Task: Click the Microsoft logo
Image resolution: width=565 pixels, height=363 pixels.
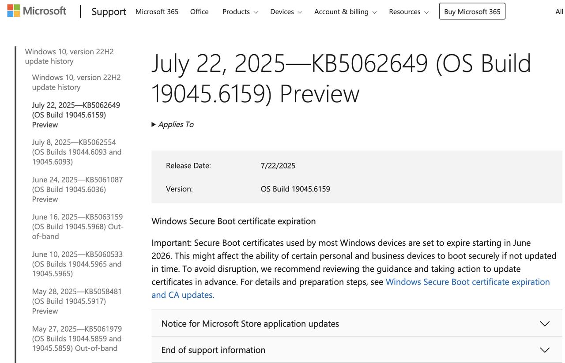Action: (37, 11)
